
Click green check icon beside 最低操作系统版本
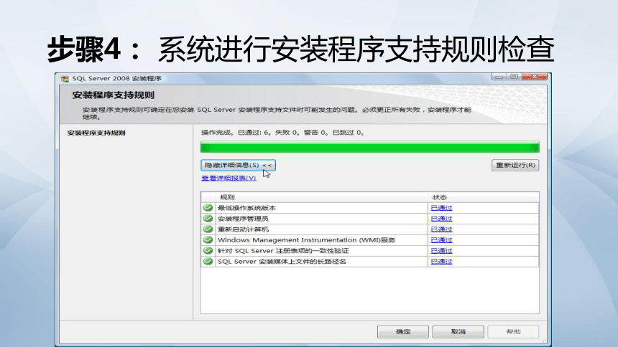coord(208,208)
